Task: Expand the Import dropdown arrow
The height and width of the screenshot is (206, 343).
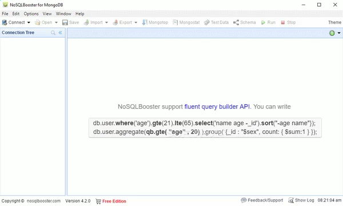Action: tap(106, 22)
